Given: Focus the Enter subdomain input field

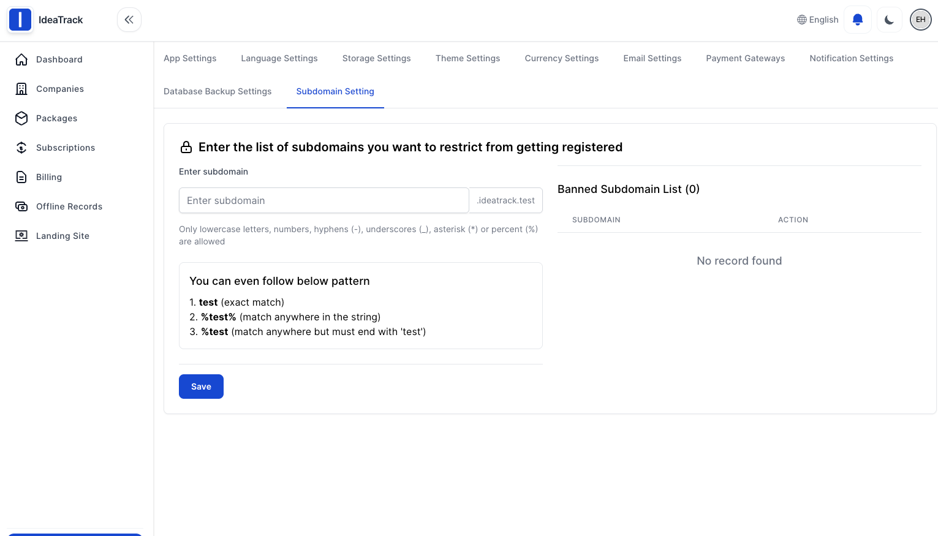Looking at the screenshot, I should pyautogui.click(x=323, y=200).
